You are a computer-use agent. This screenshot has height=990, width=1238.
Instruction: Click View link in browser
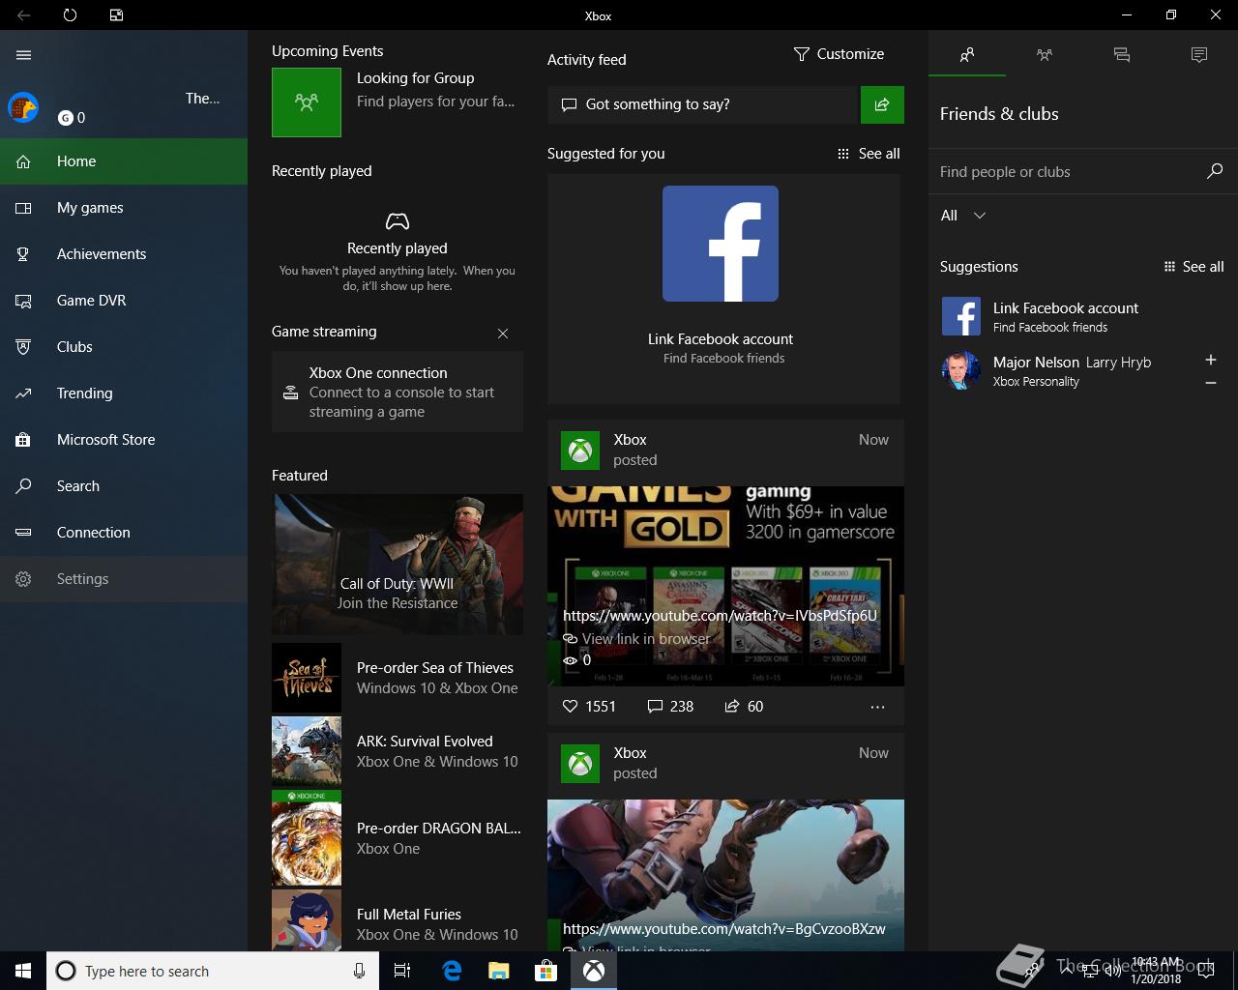pyautogui.click(x=636, y=639)
